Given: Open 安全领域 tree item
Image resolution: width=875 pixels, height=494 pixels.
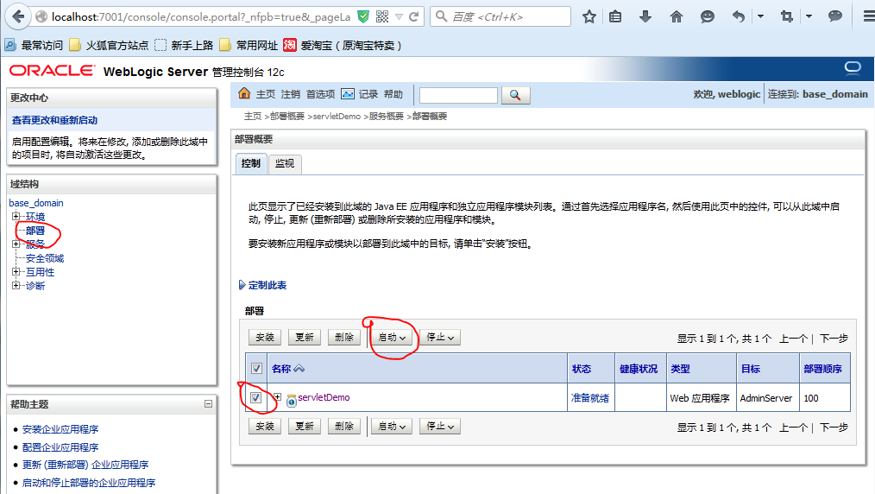Looking at the screenshot, I should pyautogui.click(x=45, y=258).
